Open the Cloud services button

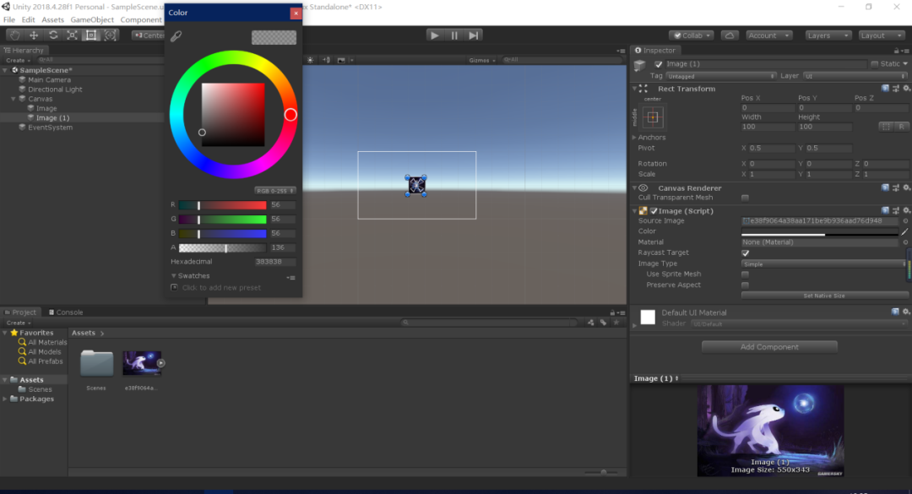[x=730, y=35]
